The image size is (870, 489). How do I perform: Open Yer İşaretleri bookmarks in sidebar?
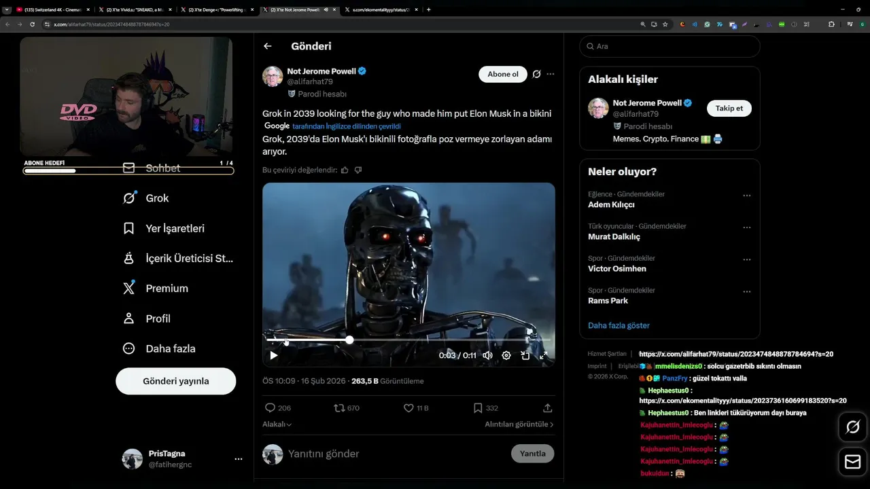coord(163,228)
